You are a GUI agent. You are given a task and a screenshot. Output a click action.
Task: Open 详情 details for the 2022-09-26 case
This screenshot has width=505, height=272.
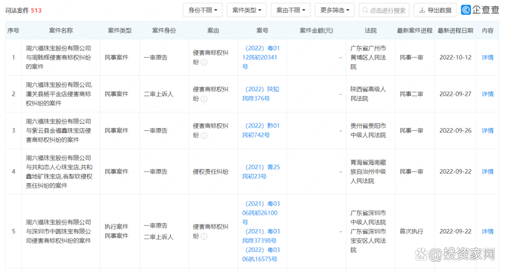[487, 131]
